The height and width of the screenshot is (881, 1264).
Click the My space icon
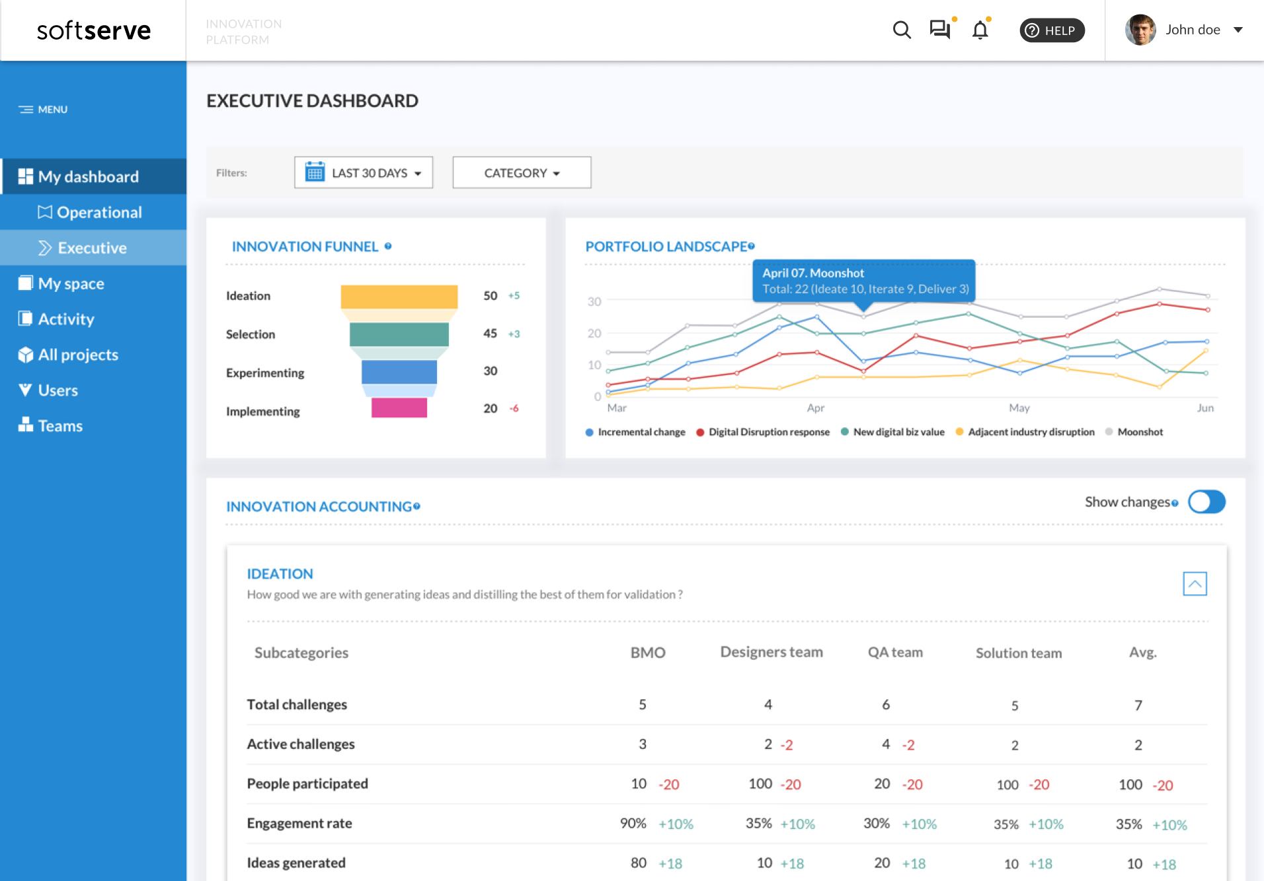click(26, 283)
